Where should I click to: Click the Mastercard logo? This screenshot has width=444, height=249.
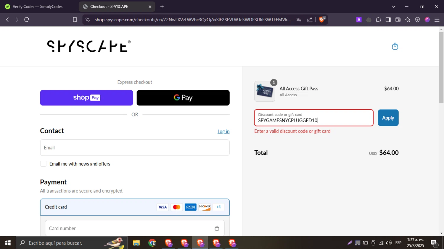point(176,207)
